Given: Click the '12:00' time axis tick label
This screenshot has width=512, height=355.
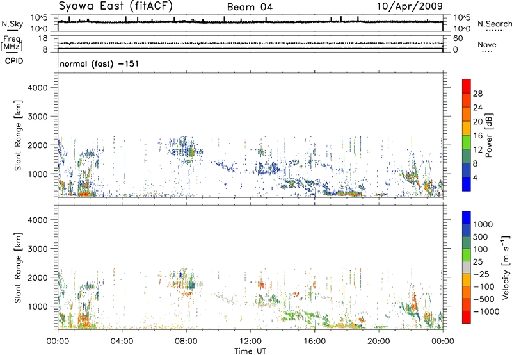Looking at the screenshot, I should (250, 342).
